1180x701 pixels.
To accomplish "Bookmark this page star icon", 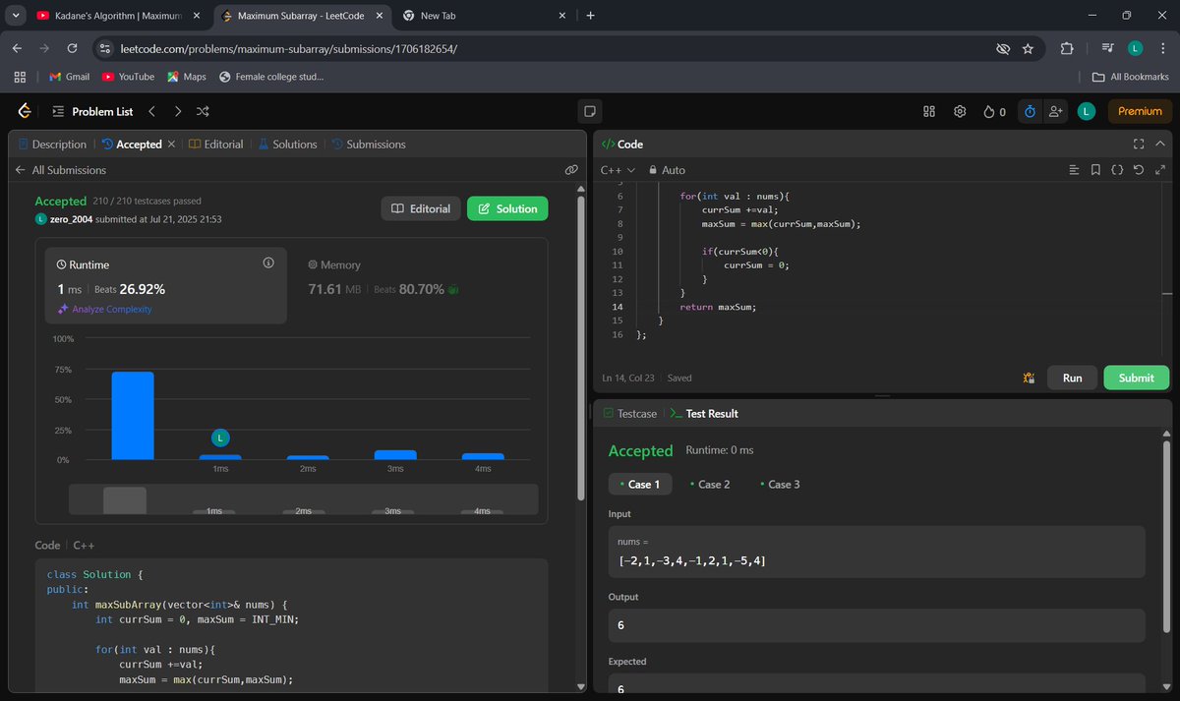I will [x=1029, y=48].
